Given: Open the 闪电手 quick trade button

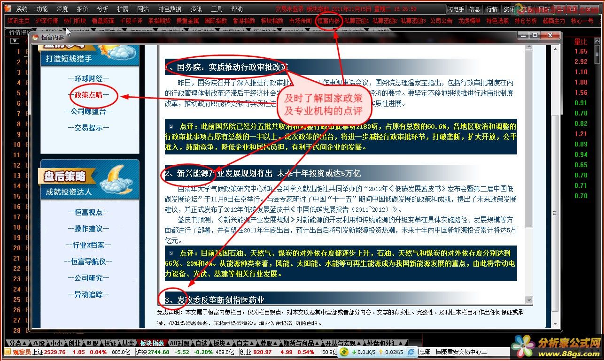Looking at the screenshot, I should point(455,9).
